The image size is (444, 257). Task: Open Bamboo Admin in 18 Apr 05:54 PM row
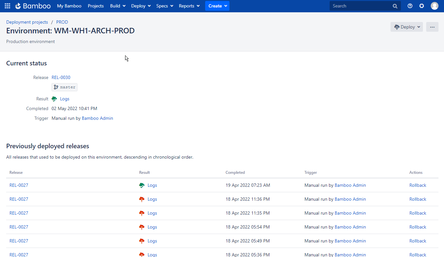(x=350, y=227)
